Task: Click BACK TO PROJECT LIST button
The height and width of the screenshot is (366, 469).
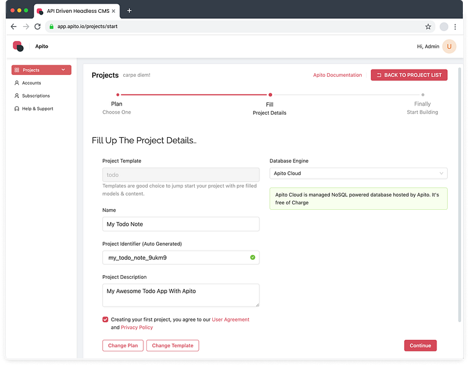Action: 409,75
